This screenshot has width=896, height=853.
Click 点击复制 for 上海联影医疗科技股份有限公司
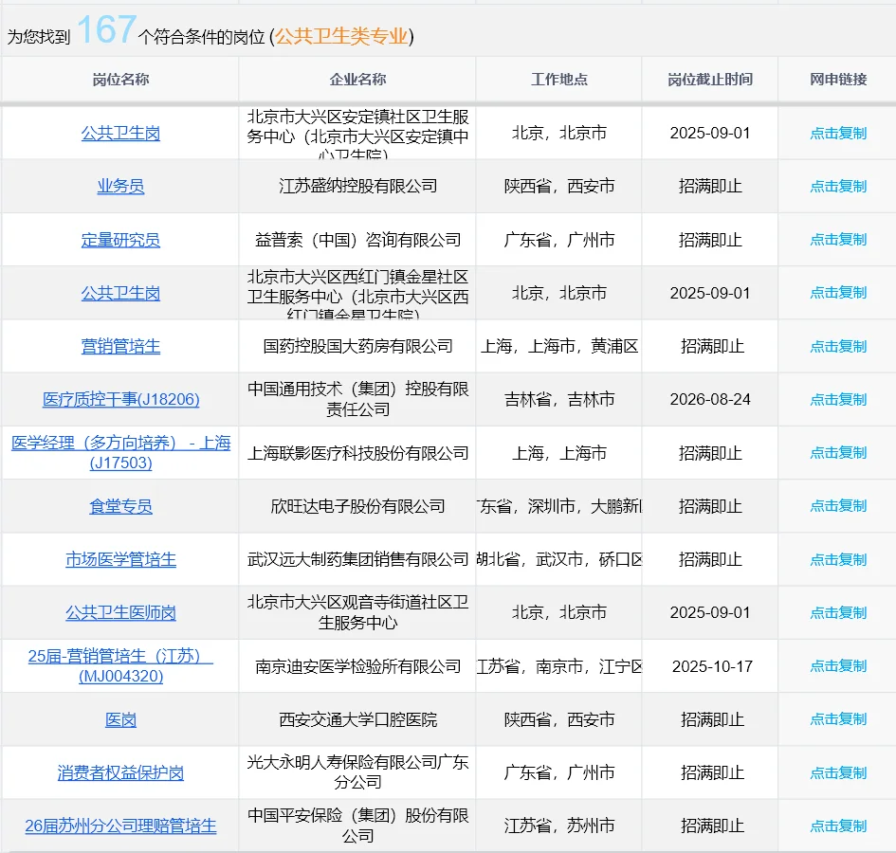pos(838,452)
